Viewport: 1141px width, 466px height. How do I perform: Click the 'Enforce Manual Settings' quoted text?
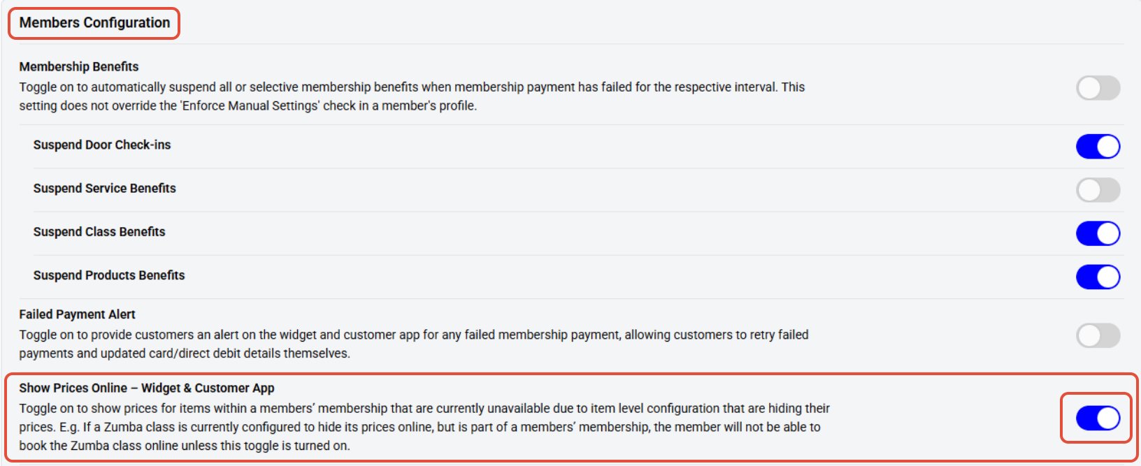pos(250,106)
